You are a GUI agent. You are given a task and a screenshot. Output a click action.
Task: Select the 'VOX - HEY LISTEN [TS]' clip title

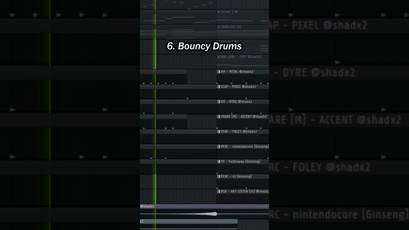pos(245,192)
